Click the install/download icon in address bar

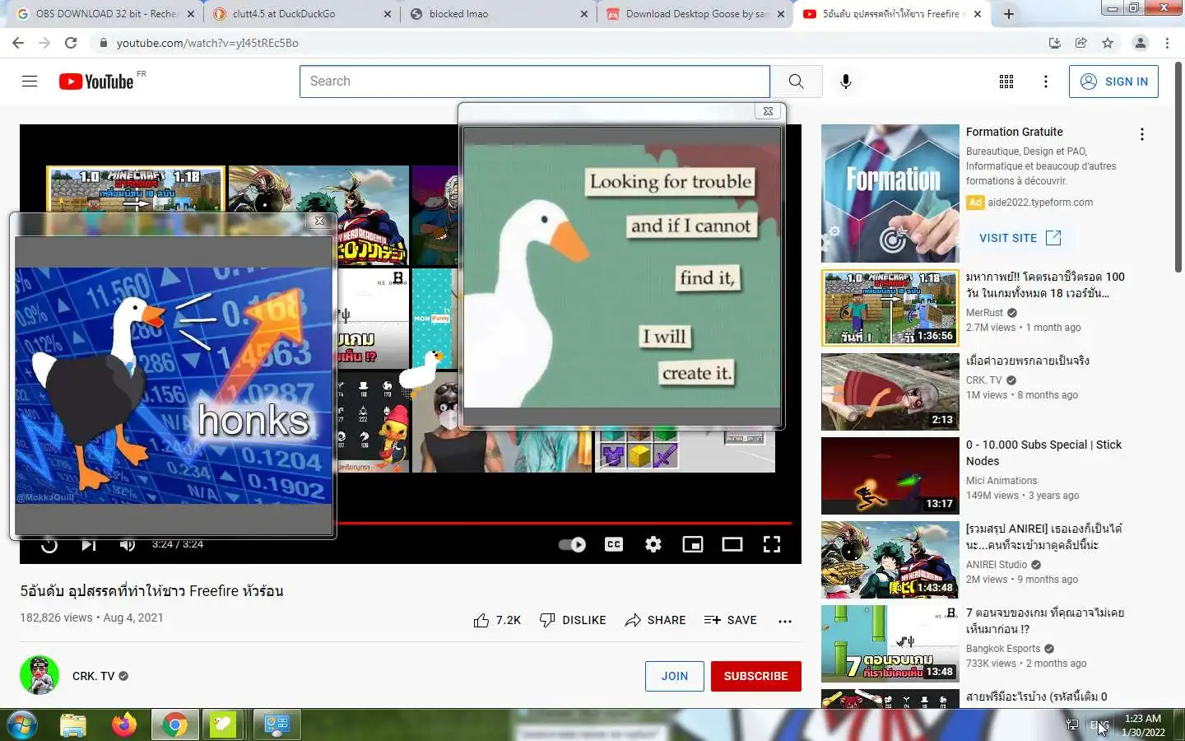click(x=1054, y=43)
